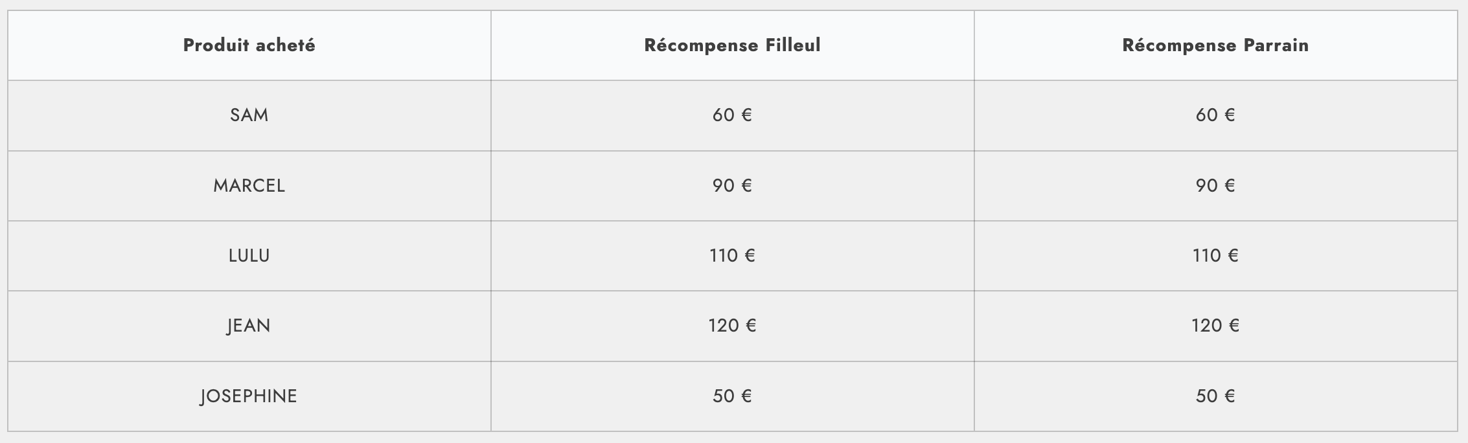Select the JOSEPHINE product cell
Viewport: 1468px width, 443px height.
[249, 396]
